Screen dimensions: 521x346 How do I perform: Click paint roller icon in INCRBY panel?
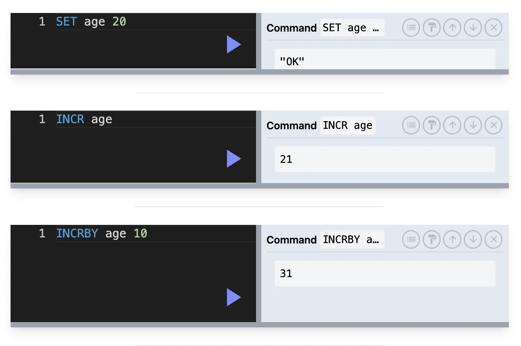tap(432, 240)
